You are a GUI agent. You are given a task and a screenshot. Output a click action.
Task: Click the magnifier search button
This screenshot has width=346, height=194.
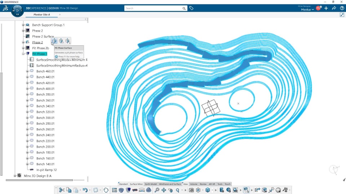pos(184,8)
